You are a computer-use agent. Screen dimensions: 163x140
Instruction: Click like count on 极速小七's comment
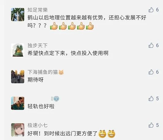(157, 125)
